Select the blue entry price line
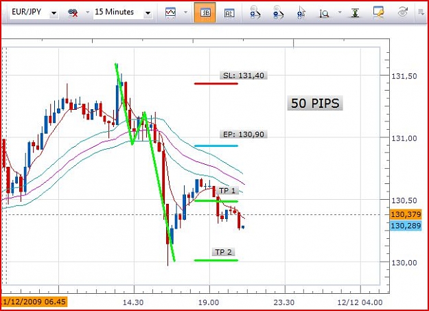 pos(216,146)
